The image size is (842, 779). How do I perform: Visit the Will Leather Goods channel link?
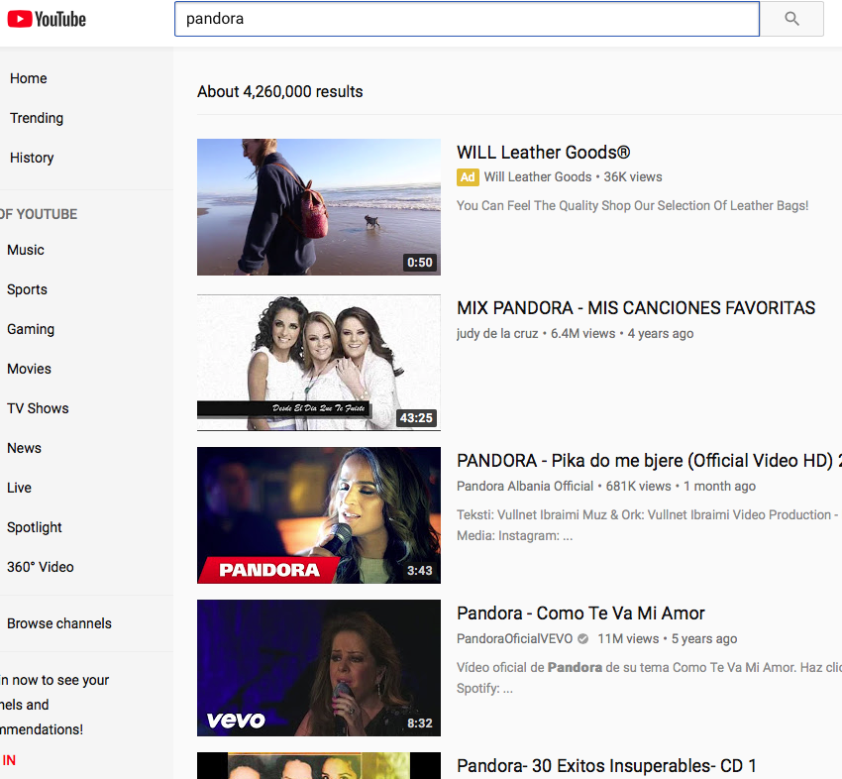coord(538,177)
